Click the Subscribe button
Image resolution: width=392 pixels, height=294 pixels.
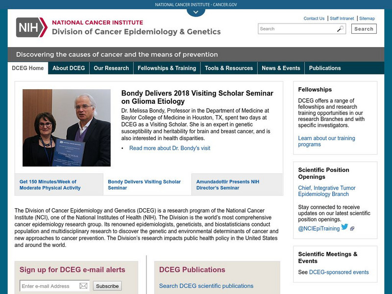[x=107, y=286]
